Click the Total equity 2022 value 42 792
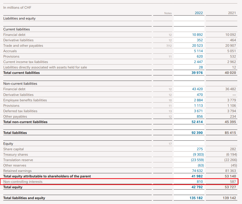This screenshot has width=242, height=204. [x=197, y=187]
